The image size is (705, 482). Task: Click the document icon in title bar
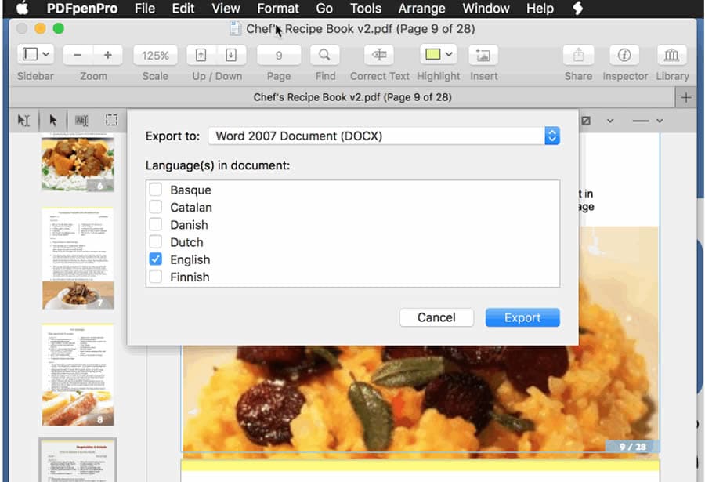pyautogui.click(x=235, y=29)
